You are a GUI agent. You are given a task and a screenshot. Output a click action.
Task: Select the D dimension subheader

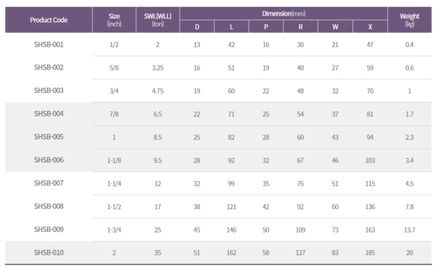click(x=197, y=27)
